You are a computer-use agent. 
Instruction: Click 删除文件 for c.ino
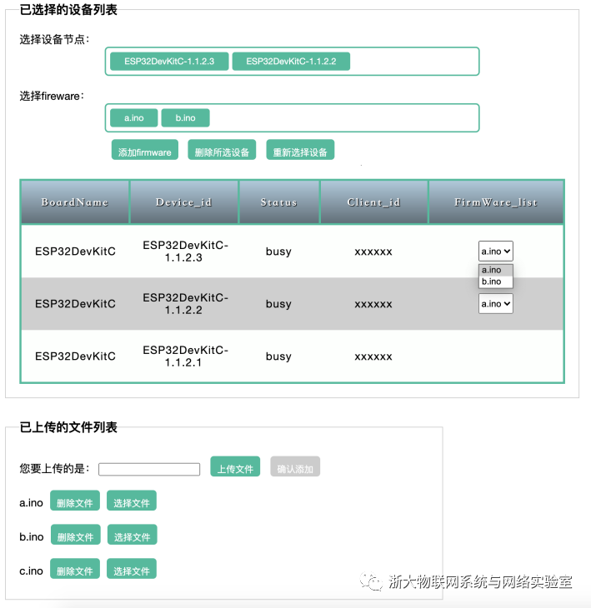coord(75,569)
